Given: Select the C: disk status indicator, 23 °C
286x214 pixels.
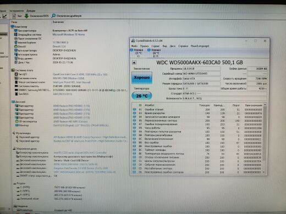Looking at the screenshot, I should (x=137, y=53).
